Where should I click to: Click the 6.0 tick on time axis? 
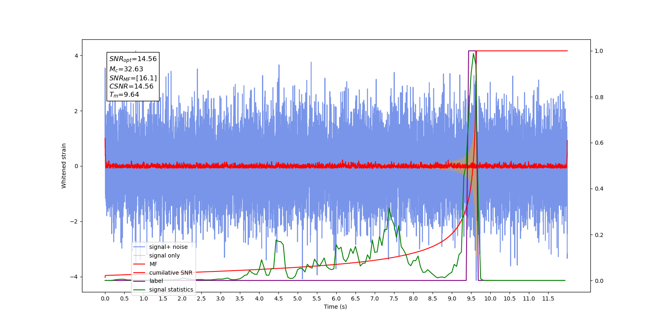click(x=336, y=298)
